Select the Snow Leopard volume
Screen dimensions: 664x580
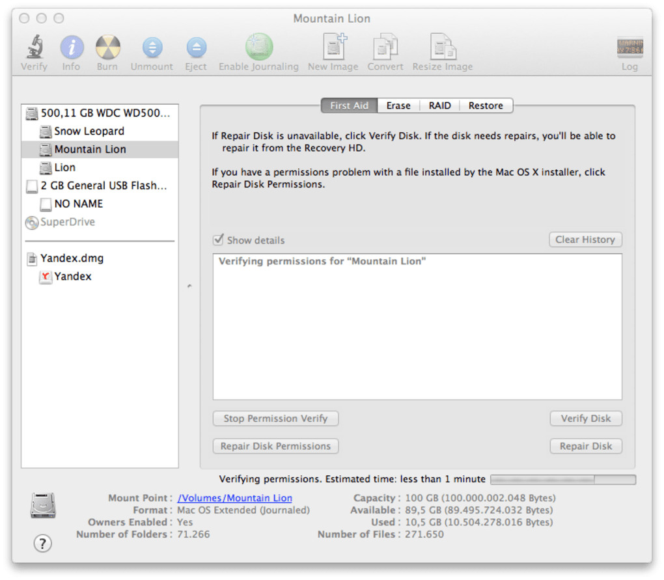pos(100,131)
